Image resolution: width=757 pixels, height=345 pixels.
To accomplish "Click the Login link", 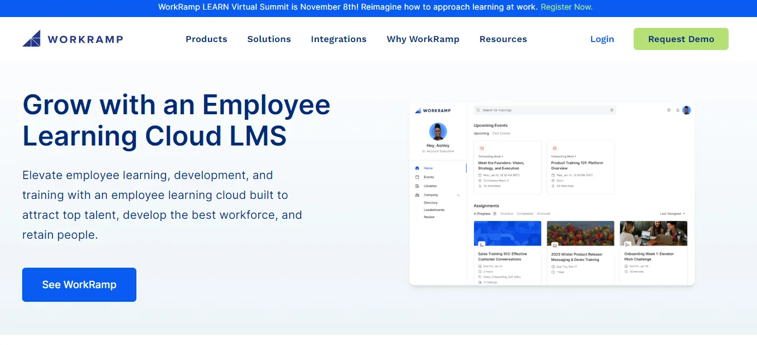I will coord(602,39).
